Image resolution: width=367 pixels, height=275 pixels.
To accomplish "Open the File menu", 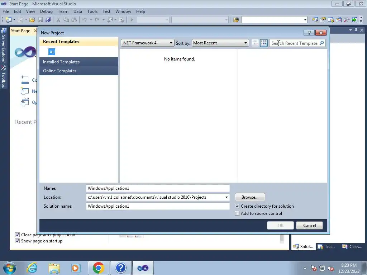I will 6,11.
